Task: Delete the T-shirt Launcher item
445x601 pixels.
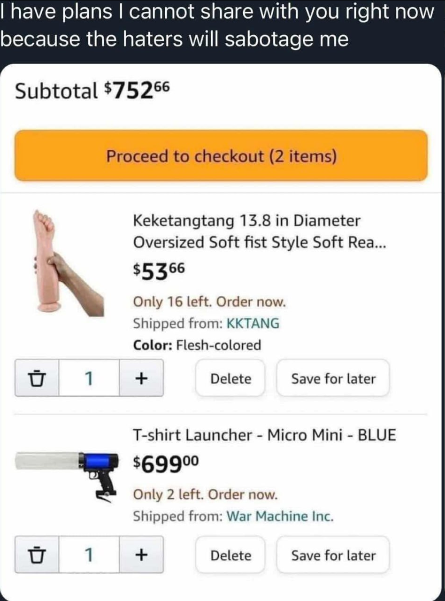Action: [230, 555]
